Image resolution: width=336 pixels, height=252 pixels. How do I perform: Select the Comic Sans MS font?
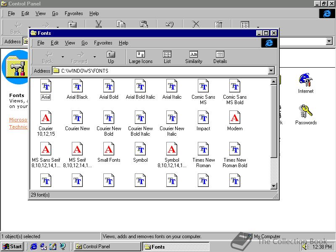pyautogui.click(x=203, y=92)
